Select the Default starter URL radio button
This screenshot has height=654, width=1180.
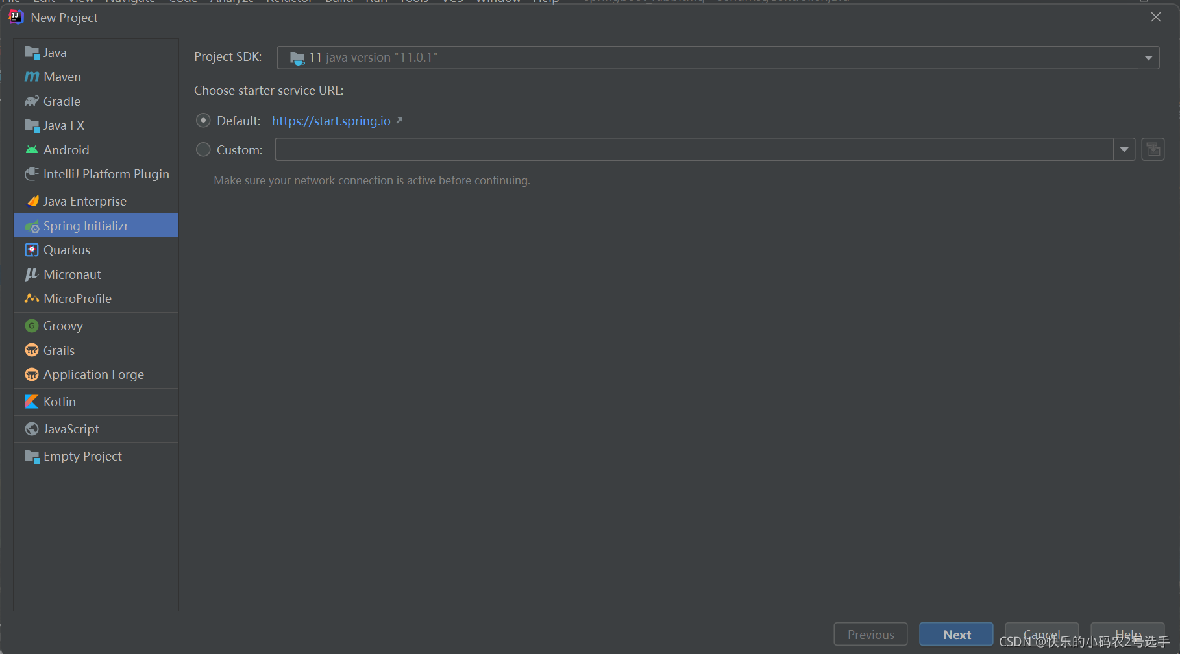(x=203, y=121)
